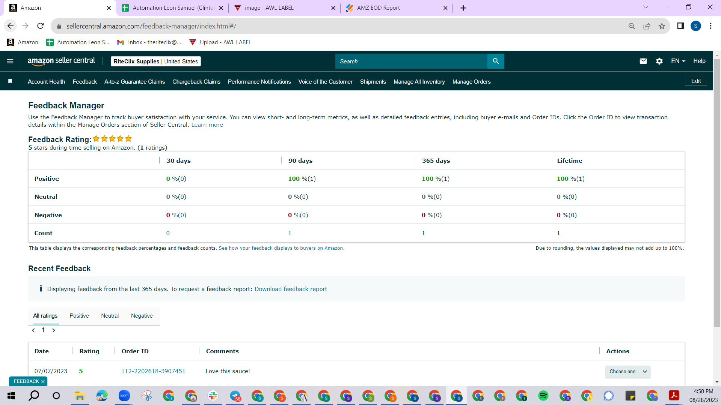Open the Chrome three-dot menu
Image resolution: width=721 pixels, height=405 pixels.
710,26
